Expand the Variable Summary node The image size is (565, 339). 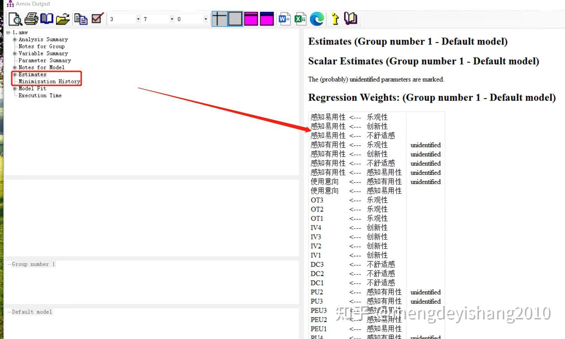tap(15, 53)
